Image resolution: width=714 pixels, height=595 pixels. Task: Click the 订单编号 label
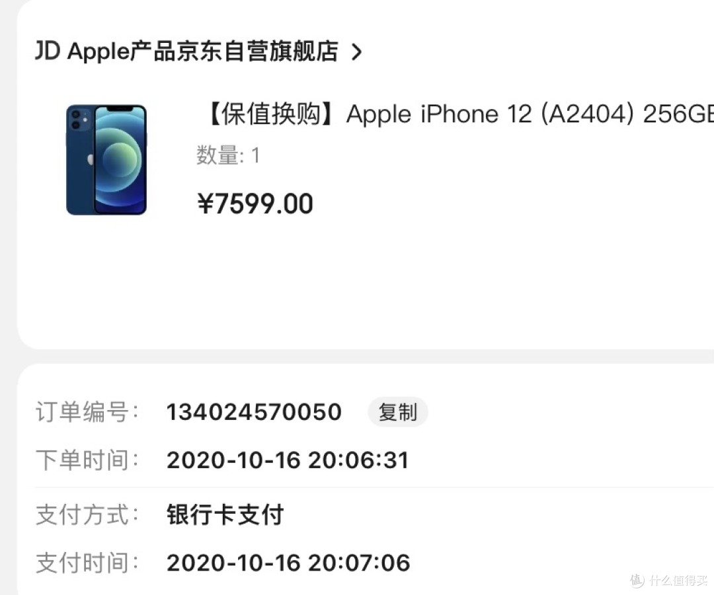[87, 412]
